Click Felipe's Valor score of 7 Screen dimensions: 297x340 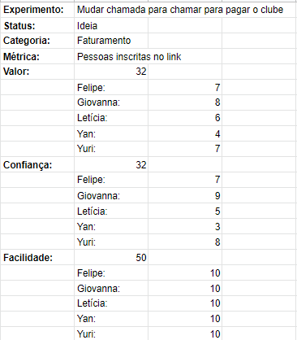coord(185,87)
